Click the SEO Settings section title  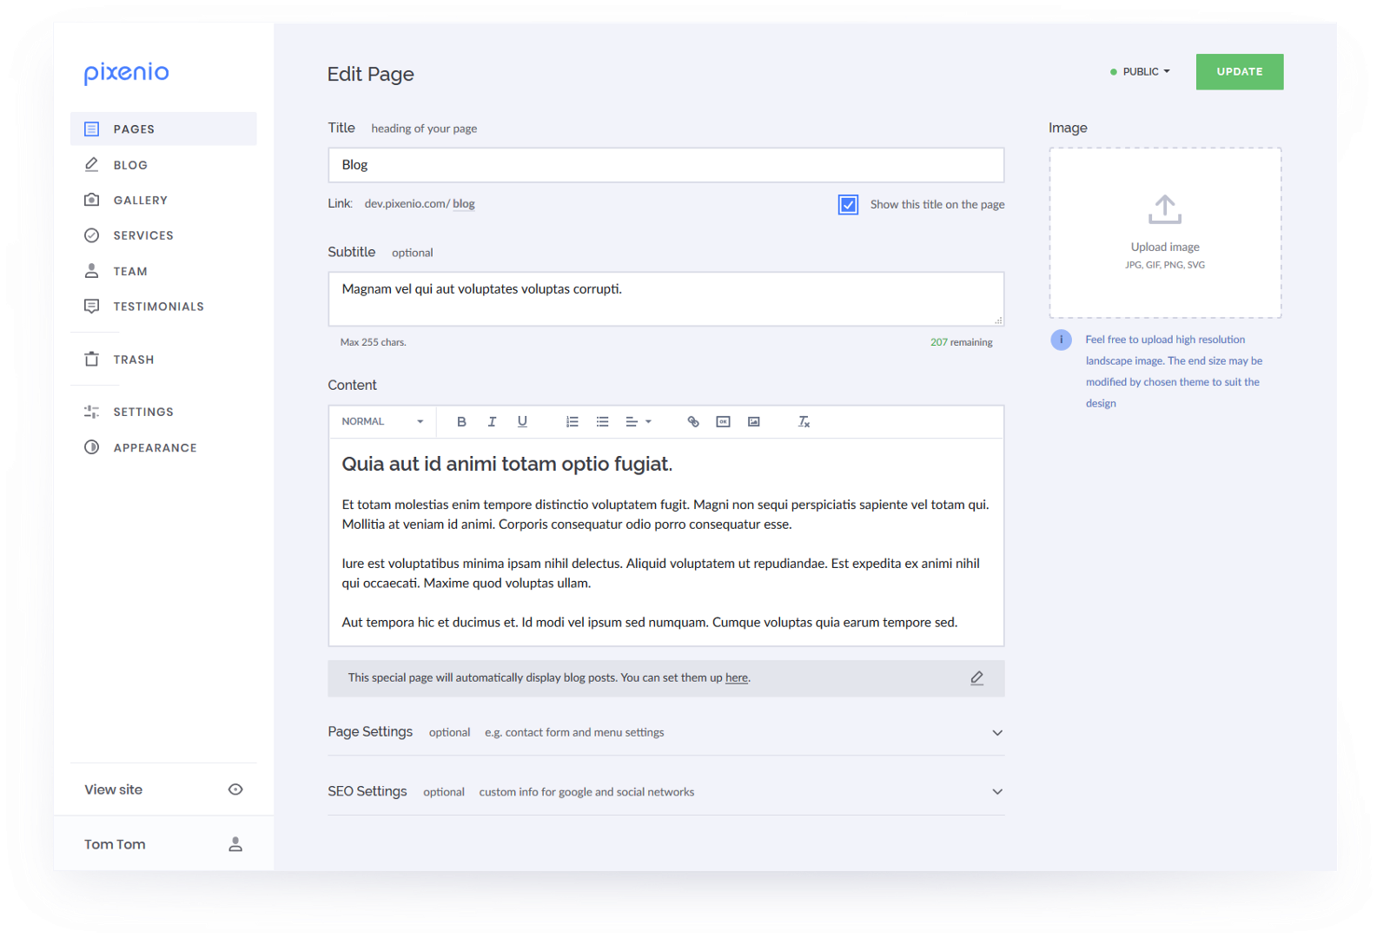(367, 791)
